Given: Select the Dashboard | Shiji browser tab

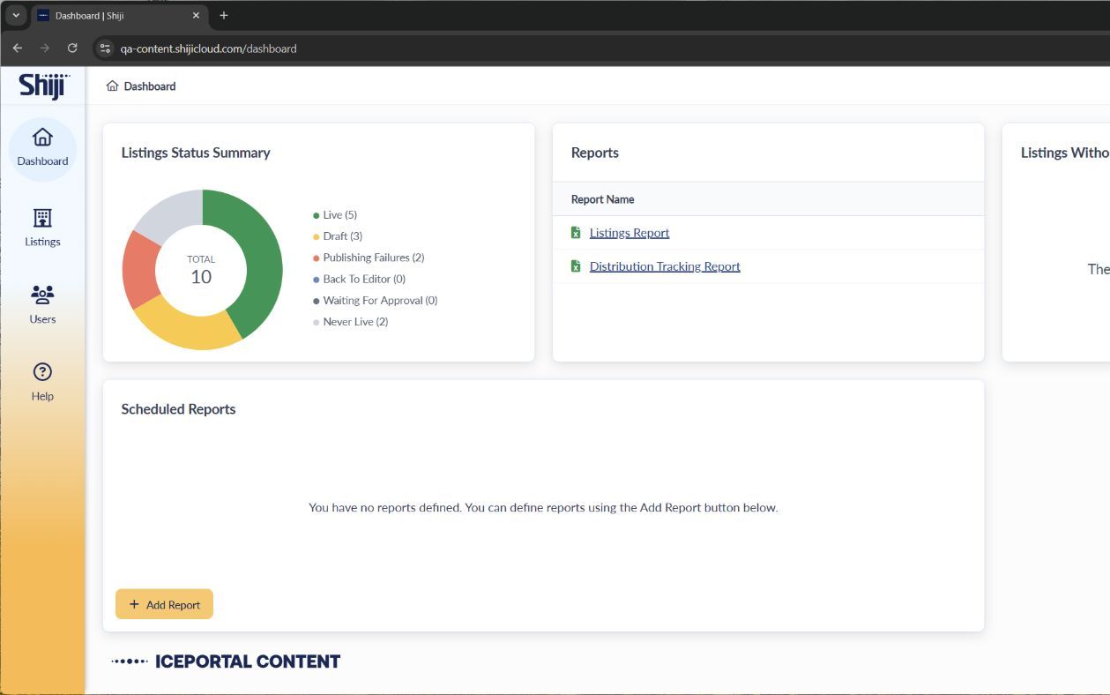Looking at the screenshot, I should pyautogui.click(x=119, y=15).
